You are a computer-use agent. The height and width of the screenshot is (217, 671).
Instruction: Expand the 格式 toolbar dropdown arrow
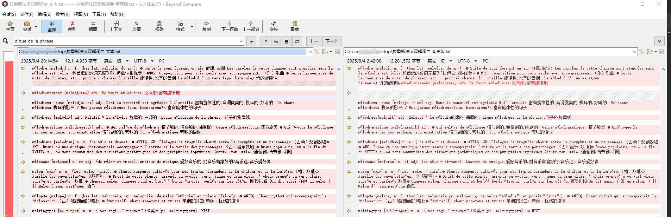coord(192,26)
